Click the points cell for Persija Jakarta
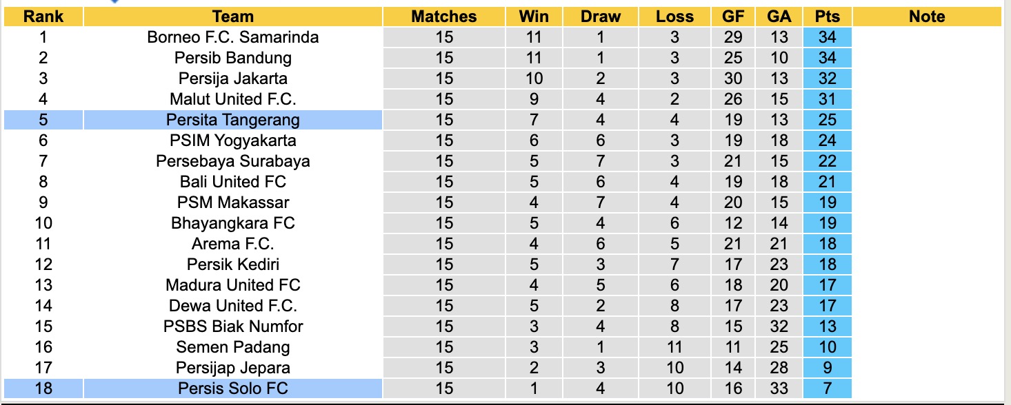This screenshot has height=405, width=1011. pyautogui.click(x=827, y=79)
